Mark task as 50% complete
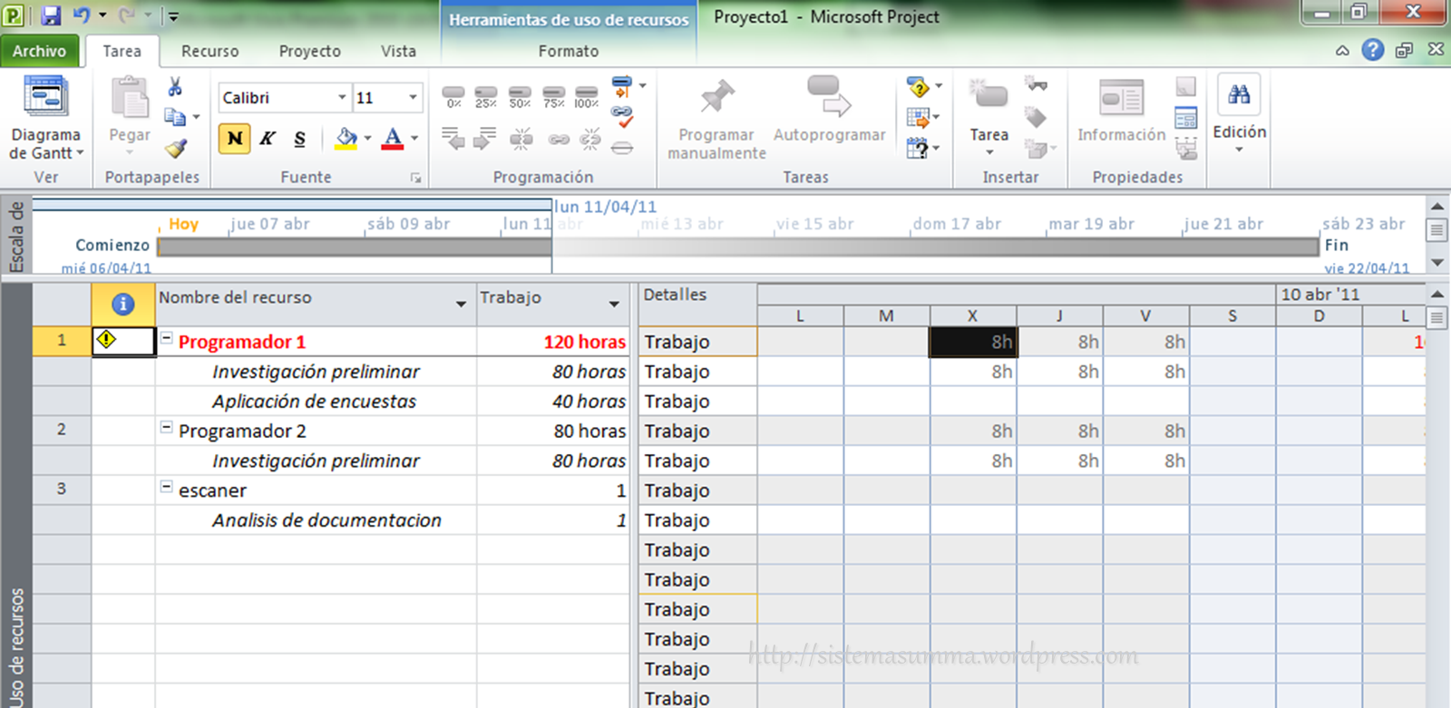1451x708 pixels. click(x=520, y=97)
